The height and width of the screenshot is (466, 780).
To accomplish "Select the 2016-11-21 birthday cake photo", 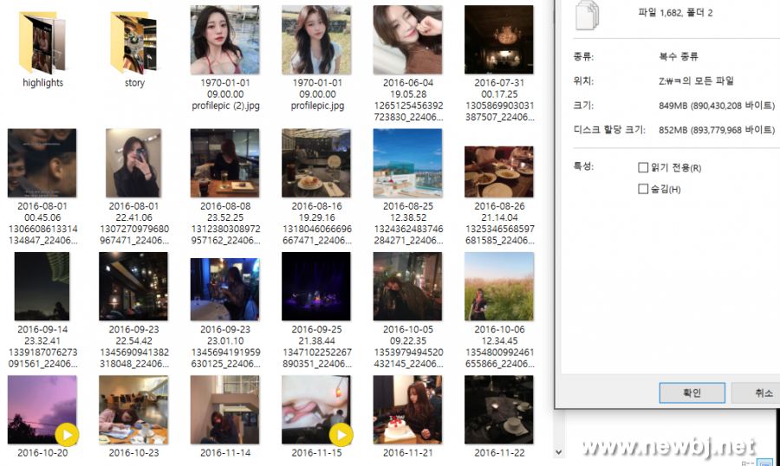I will (407, 410).
